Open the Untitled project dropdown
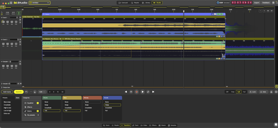Image resolution: width=278 pixels, height=128 pixels. coord(40,3)
